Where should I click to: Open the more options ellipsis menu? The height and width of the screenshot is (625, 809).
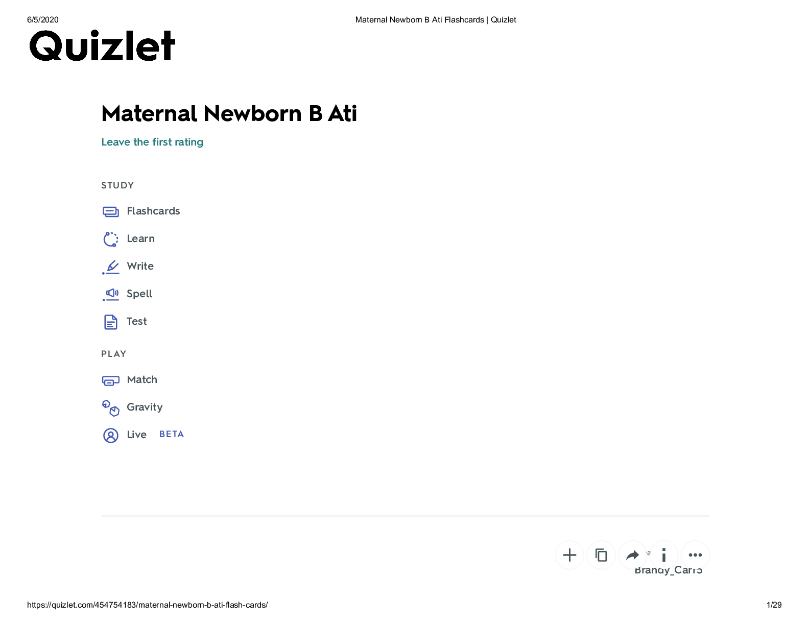[x=695, y=555]
